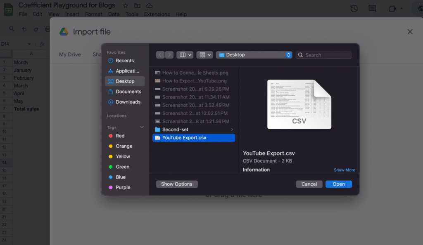
Task: Click the redo arrow in Sheets toolbar
Action: [x=36, y=29]
